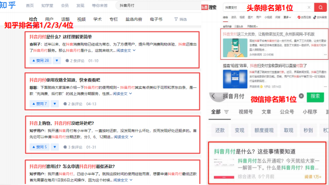Switch to the WeChat 文章 tab
This screenshot has width=329, height=185.
(266, 112)
